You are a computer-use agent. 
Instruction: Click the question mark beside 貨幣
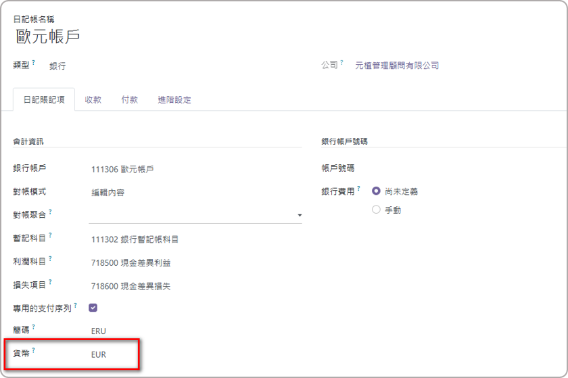[34, 351]
